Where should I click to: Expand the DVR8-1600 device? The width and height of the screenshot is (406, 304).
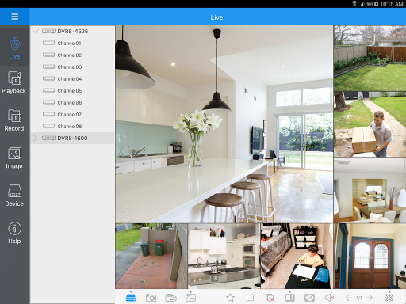click(35, 138)
